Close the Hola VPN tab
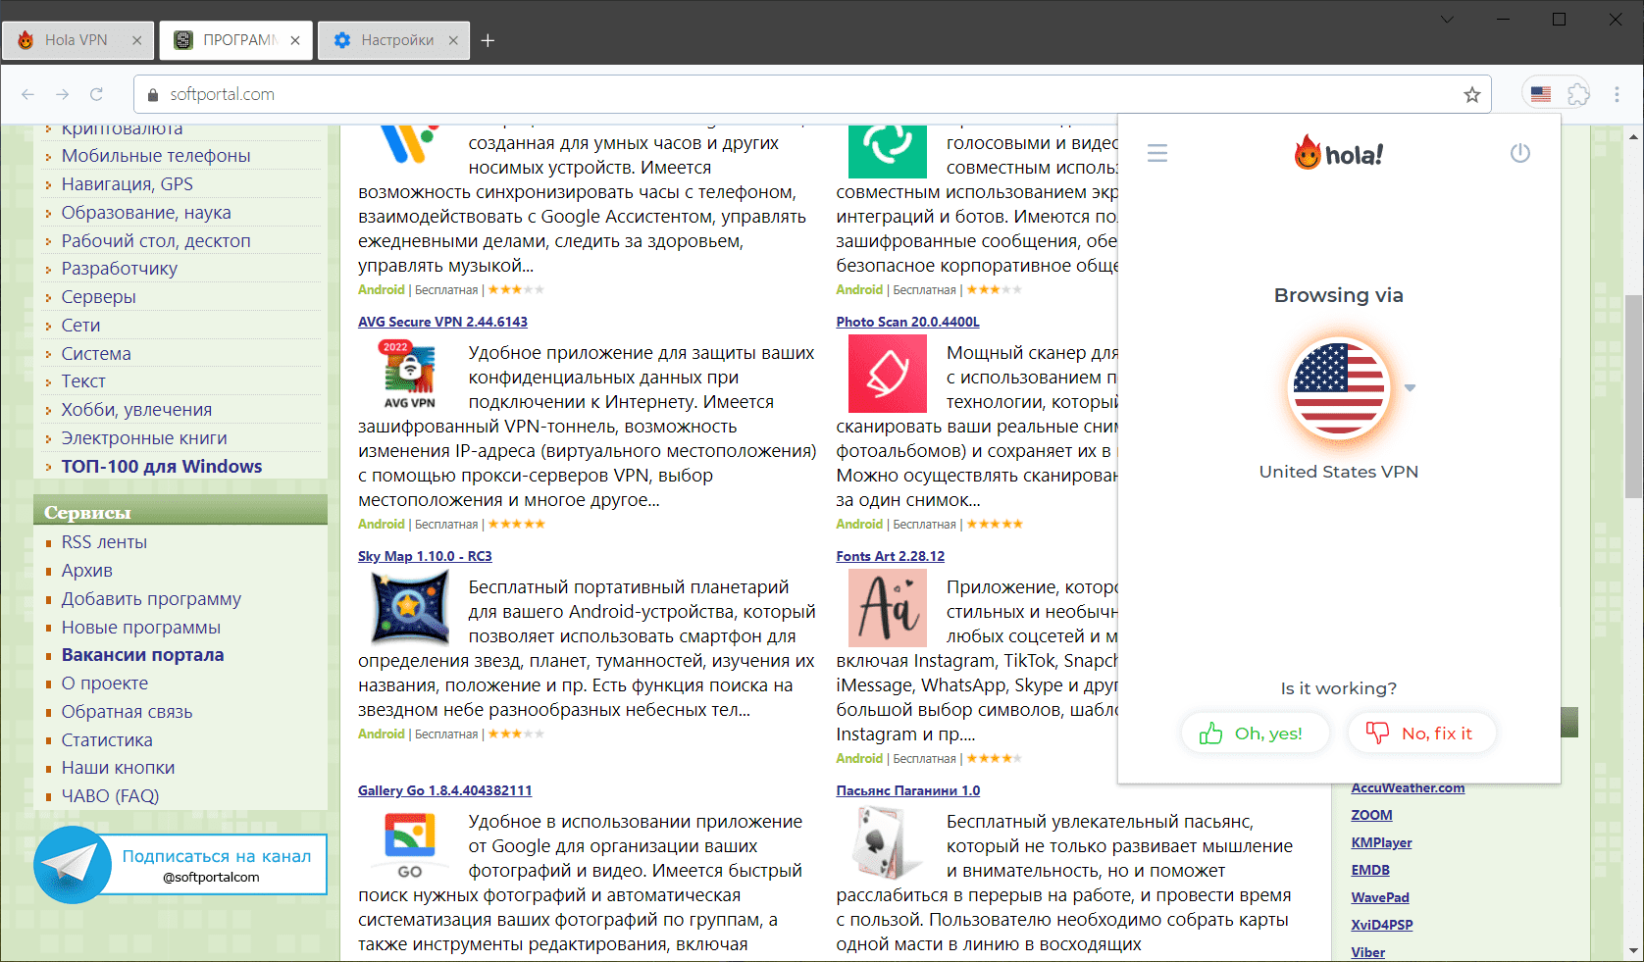The height and width of the screenshot is (962, 1644). (136, 40)
